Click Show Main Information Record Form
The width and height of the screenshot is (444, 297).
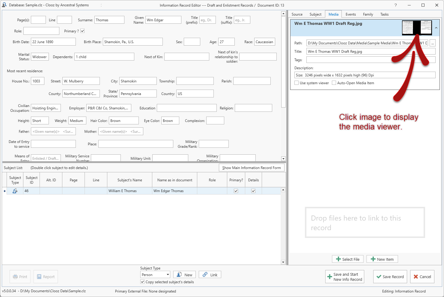click(251, 168)
